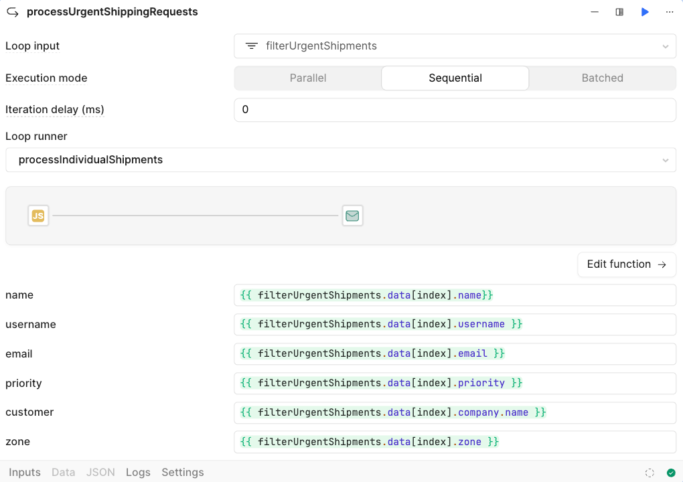Open the Loop runner processIndividualShipments dropdown
Screen dimensions: 683x482
click(341, 160)
